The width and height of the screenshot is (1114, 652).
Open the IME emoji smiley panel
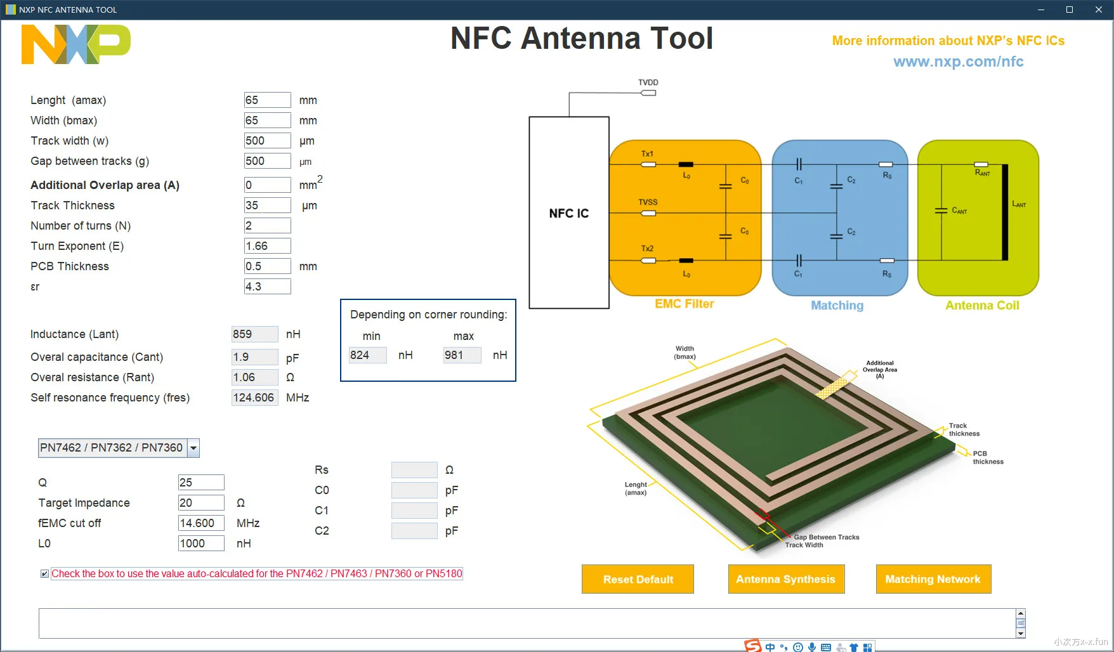pyautogui.click(x=798, y=647)
